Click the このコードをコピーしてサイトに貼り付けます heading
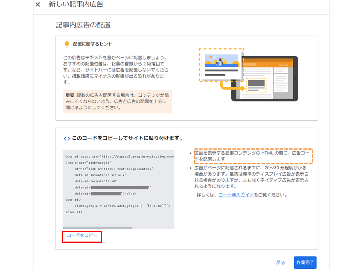Image resolution: width=362 pixels, height=270 pixels. tap(127, 138)
